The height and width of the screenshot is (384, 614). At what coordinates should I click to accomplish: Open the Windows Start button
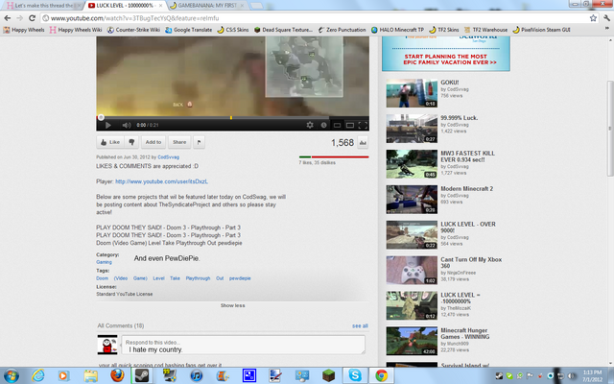[x=11, y=375]
